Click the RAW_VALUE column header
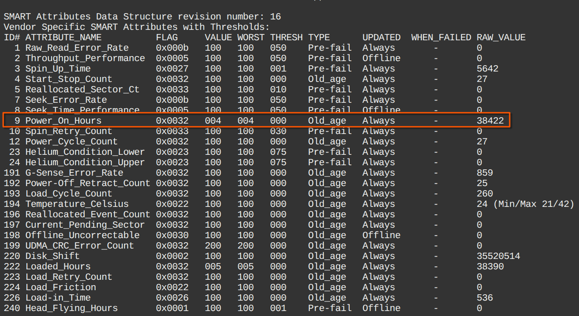This screenshot has width=579, height=316. click(501, 38)
